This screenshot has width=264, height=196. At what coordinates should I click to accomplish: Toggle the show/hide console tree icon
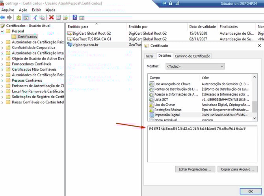26,17
